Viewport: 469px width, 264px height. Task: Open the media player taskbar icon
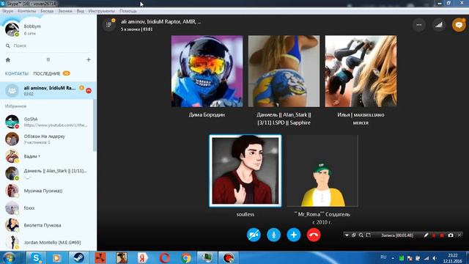[x=57, y=257]
